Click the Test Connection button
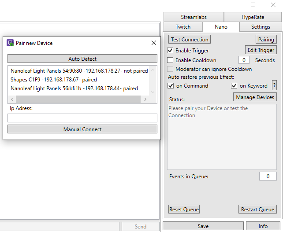This screenshot has width=283, height=232. click(190, 39)
